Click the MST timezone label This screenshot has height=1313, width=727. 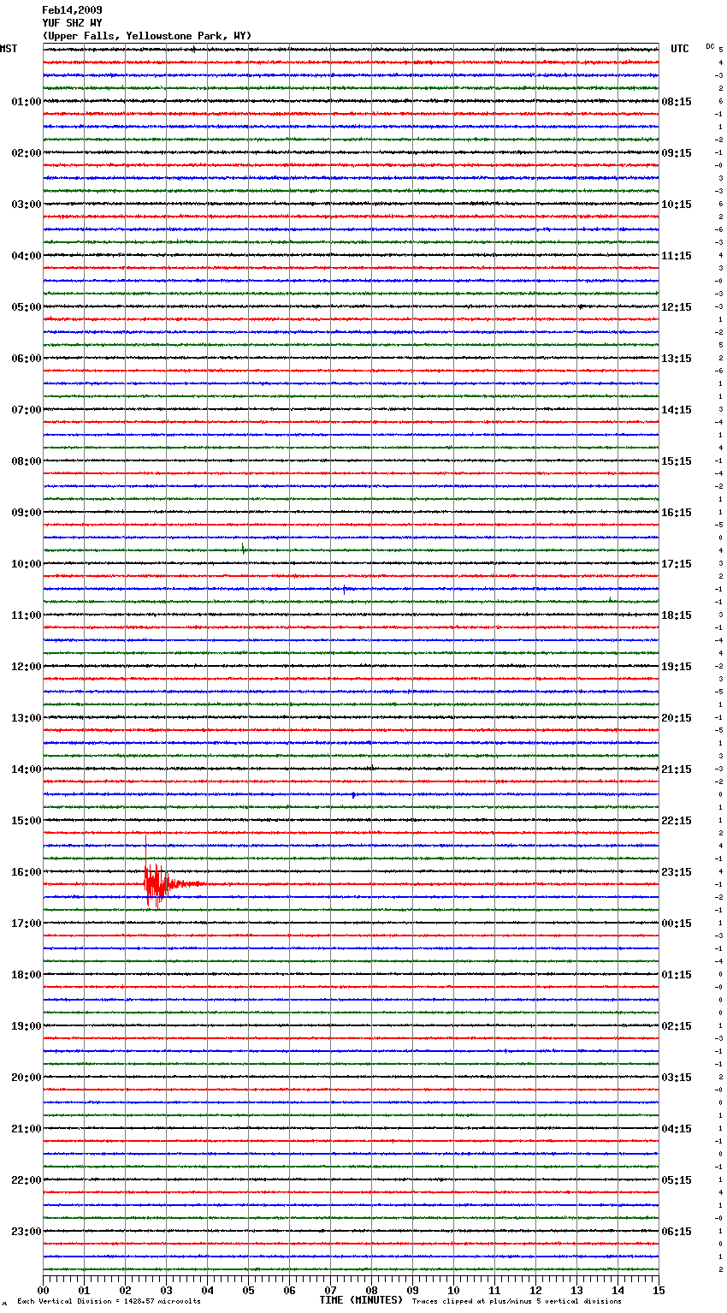9,49
